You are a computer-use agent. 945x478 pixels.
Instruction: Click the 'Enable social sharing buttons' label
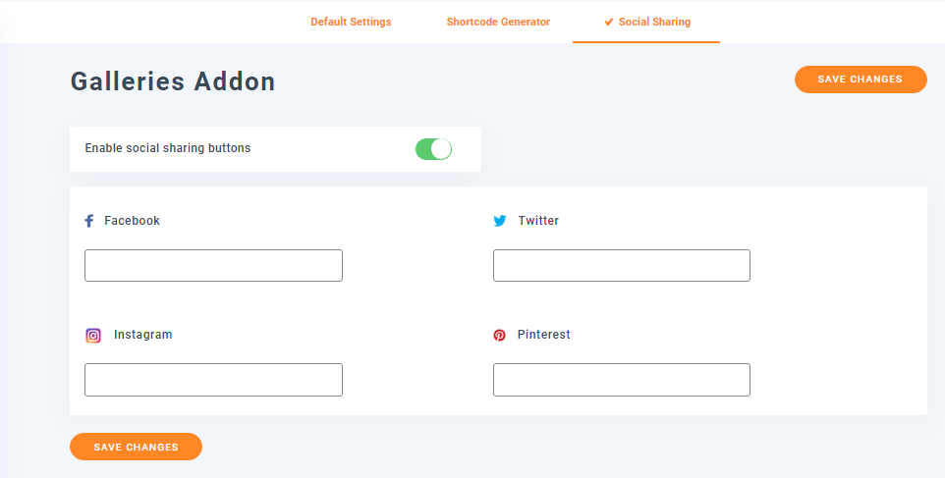168,148
